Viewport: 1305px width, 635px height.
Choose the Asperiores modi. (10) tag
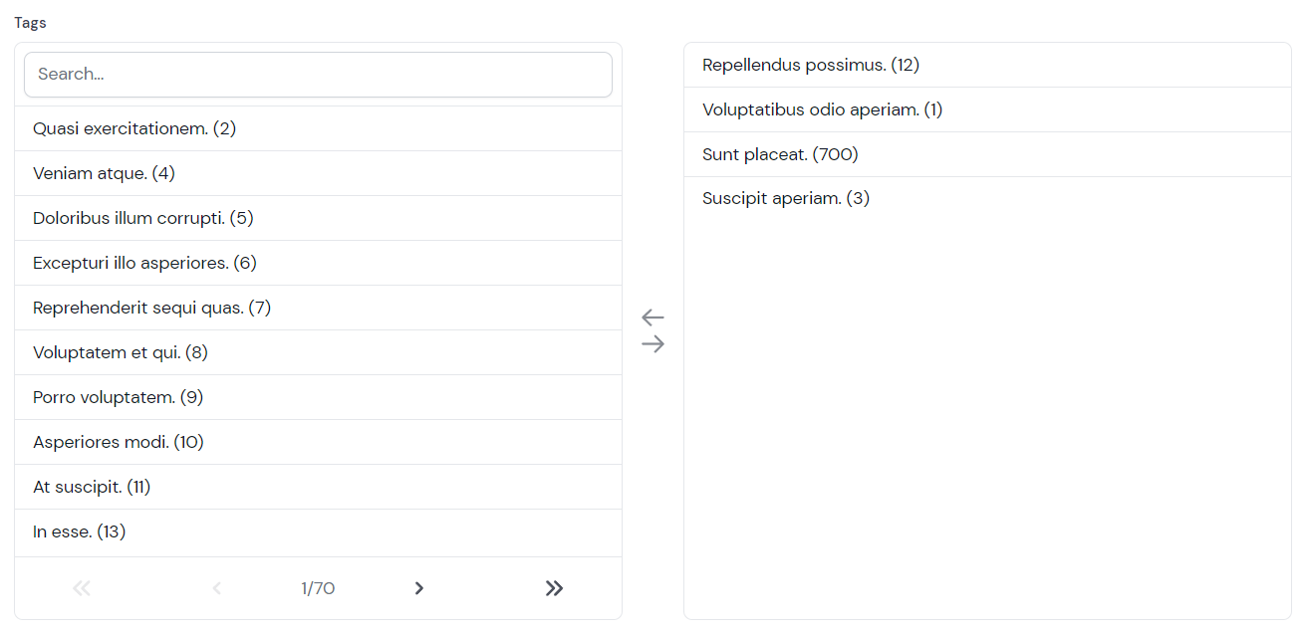pyautogui.click(x=119, y=442)
